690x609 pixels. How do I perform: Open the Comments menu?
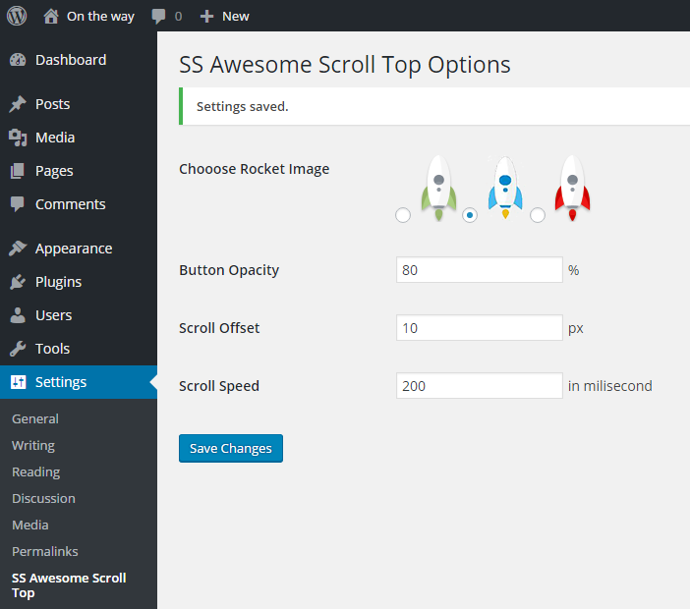point(79,204)
